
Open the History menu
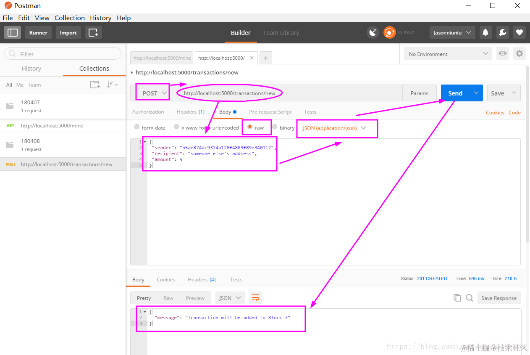(x=101, y=18)
